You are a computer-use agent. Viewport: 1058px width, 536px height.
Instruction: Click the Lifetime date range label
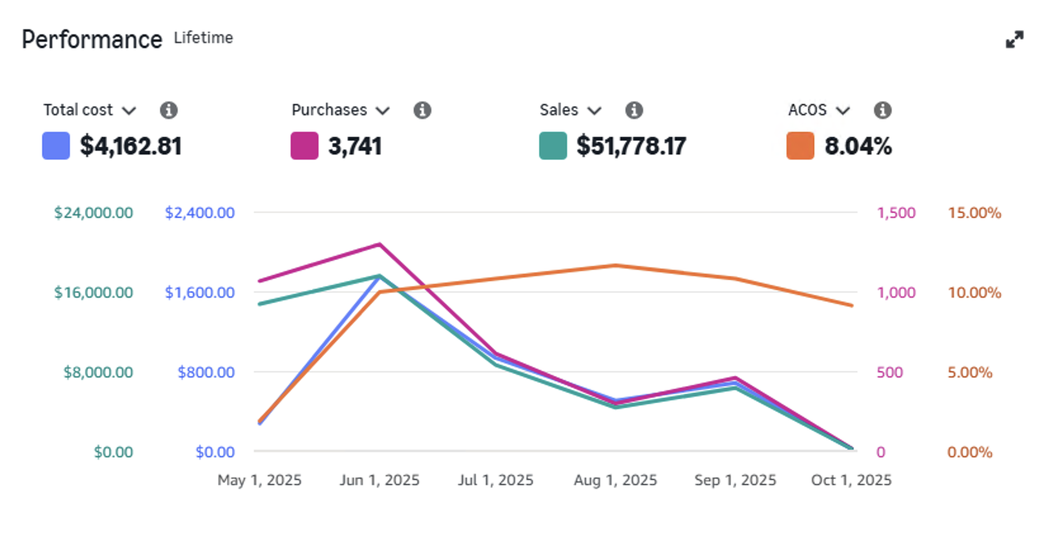click(x=203, y=38)
